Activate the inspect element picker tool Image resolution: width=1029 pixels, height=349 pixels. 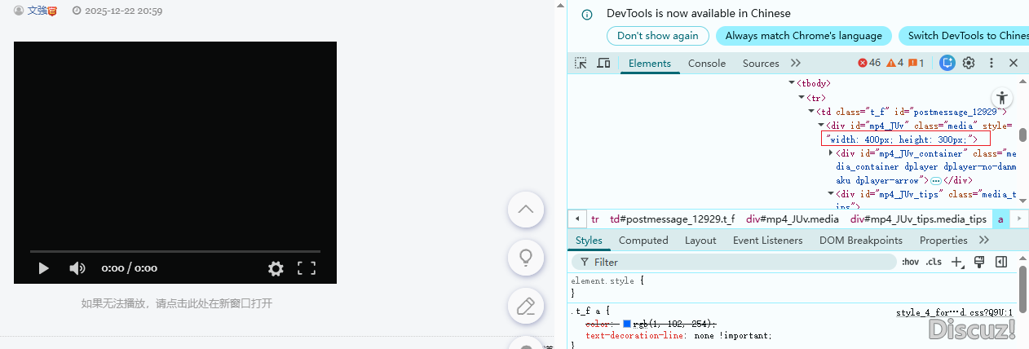click(x=581, y=63)
